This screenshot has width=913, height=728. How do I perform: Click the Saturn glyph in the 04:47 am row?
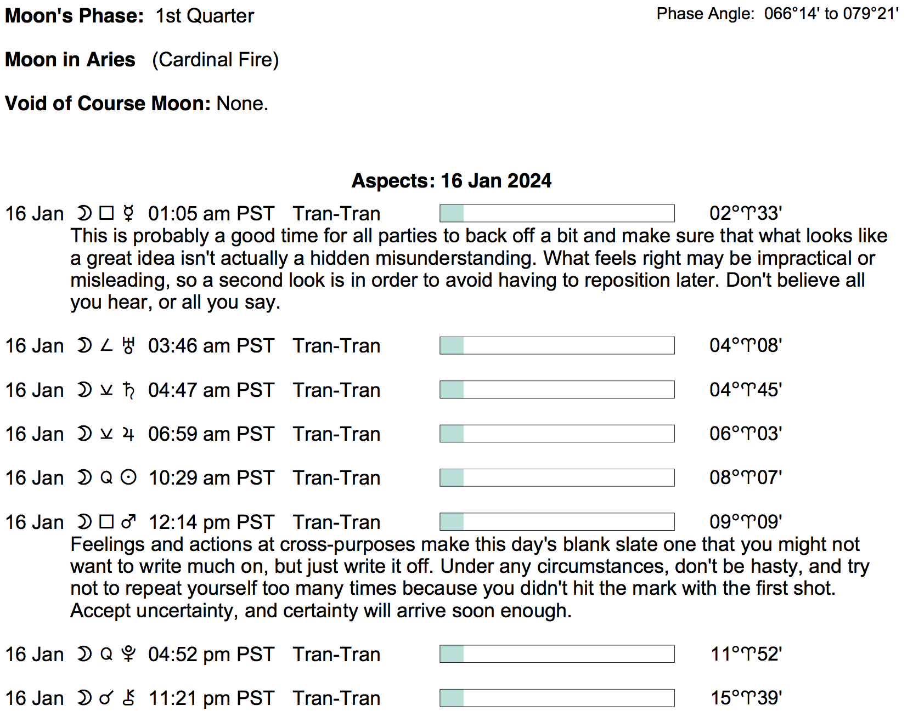point(128,390)
